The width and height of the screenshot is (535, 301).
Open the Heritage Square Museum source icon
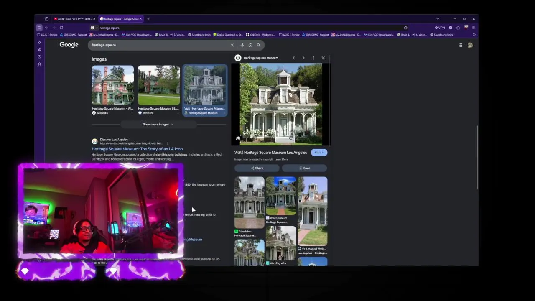(x=238, y=58)
